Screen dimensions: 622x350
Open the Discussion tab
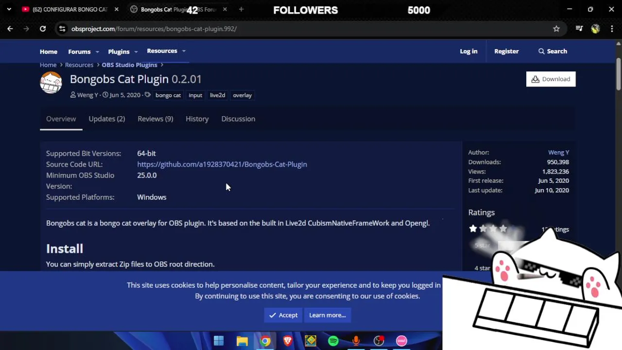238,119
